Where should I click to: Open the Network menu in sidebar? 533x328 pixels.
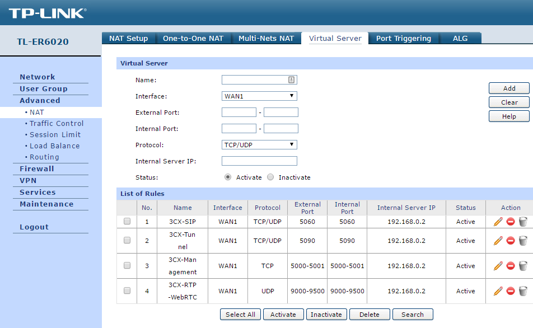point(38,77)
